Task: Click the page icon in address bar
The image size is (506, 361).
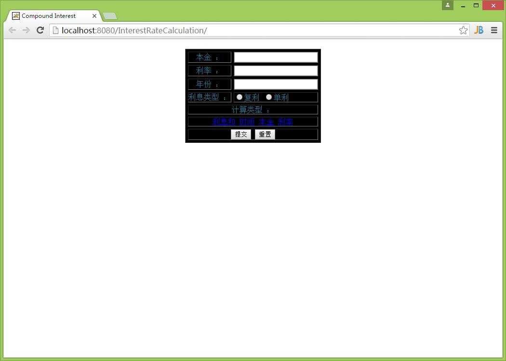Action: point(55,30)
